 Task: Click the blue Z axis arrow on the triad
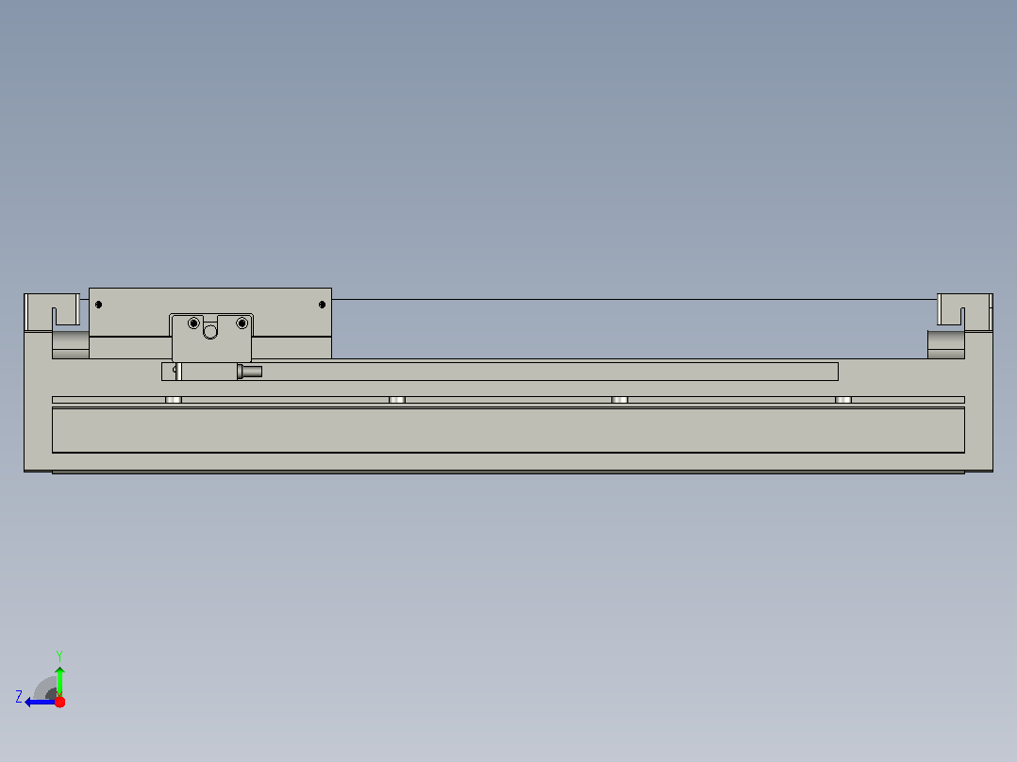(39, 702)
